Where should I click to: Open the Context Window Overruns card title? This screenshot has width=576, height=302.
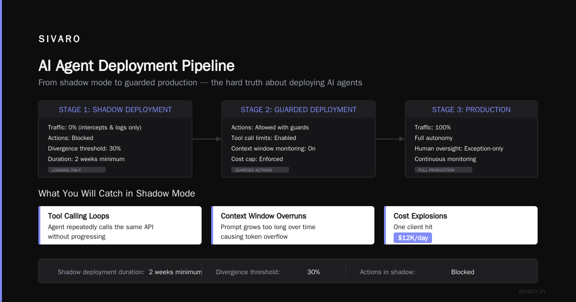264,216
